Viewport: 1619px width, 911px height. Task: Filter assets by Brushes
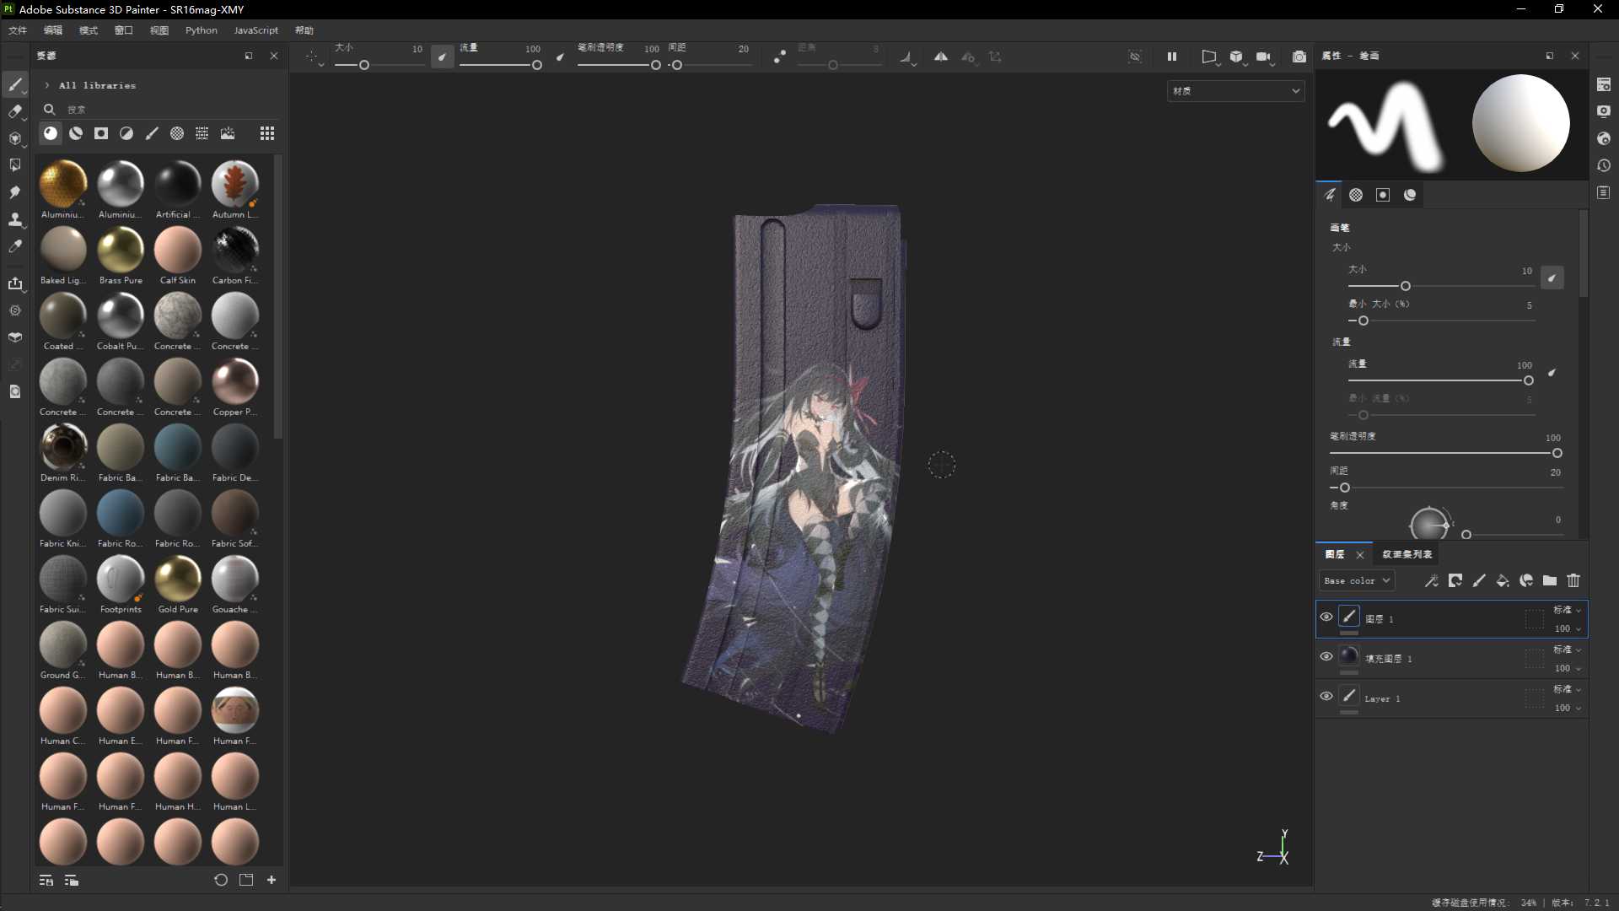click(x=152, y=133)
